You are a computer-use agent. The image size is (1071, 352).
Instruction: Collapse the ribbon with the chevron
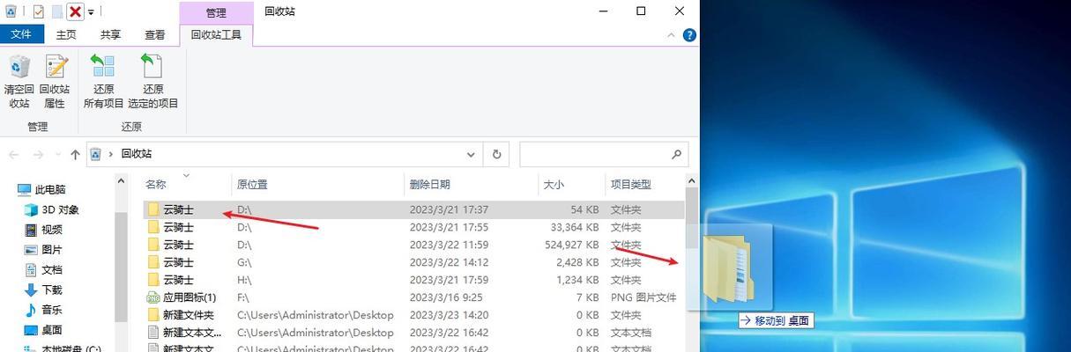pos(673,35)
